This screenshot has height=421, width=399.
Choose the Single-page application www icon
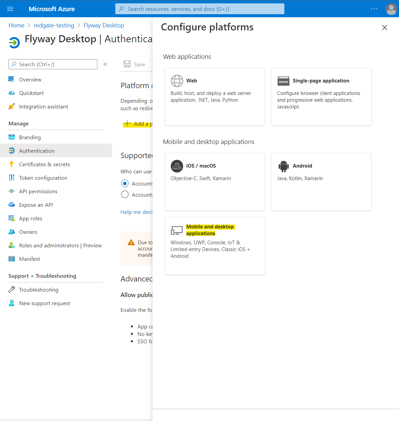coord(283,81)
